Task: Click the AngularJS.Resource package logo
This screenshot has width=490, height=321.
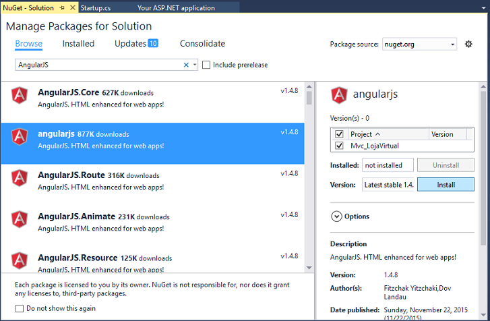Action: (20, 260)
